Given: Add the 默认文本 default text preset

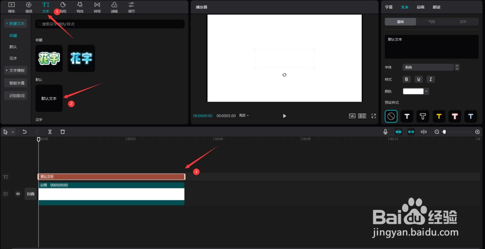Looking at the screenshot, I should 49,98.
